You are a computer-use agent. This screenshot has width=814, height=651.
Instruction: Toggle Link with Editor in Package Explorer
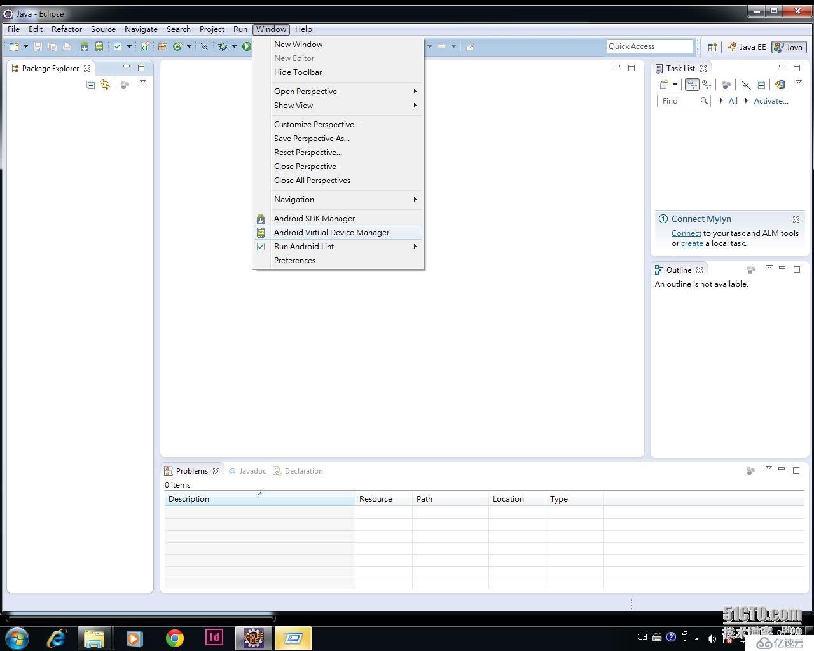point(105,85)
